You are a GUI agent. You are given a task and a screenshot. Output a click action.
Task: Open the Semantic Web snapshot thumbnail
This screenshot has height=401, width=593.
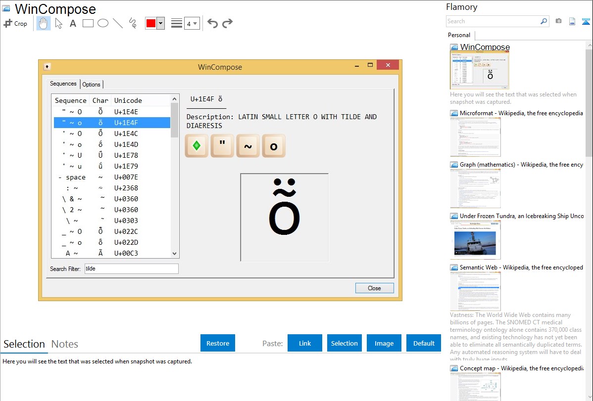(x=475, y=291)
